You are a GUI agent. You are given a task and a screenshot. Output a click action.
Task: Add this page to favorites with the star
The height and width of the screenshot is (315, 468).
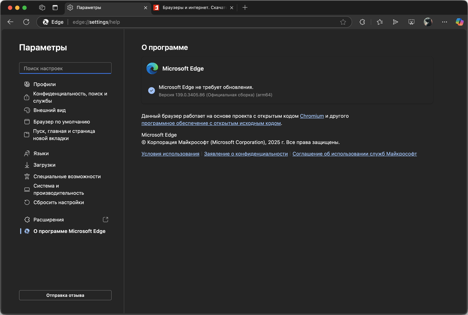(343, 22)
